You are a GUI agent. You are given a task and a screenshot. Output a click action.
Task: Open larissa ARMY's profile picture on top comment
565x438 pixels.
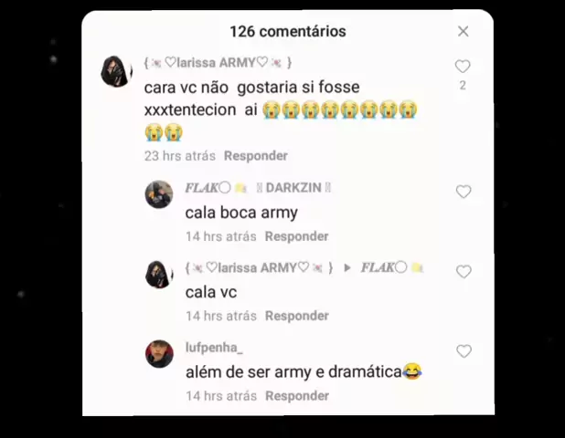[x=116, y=71]
